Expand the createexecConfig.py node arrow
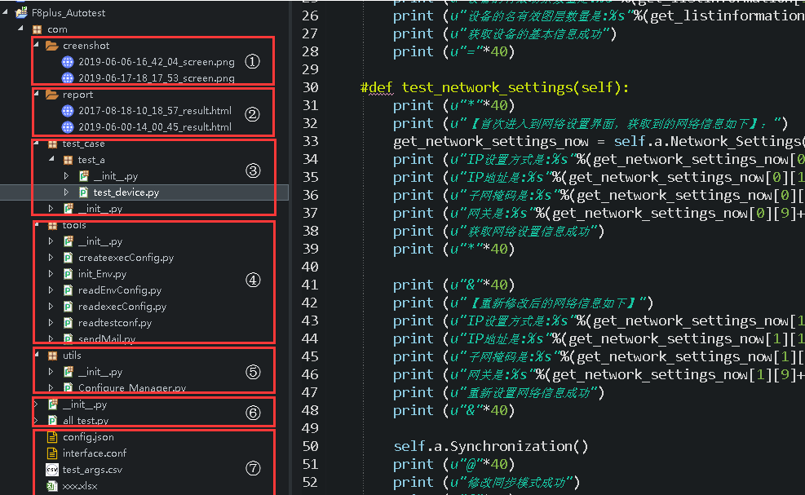This screenshot has width=805, height=495. 51,257
